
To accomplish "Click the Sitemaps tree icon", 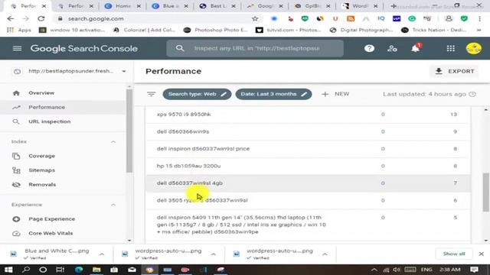I will [x=16, y=170].
